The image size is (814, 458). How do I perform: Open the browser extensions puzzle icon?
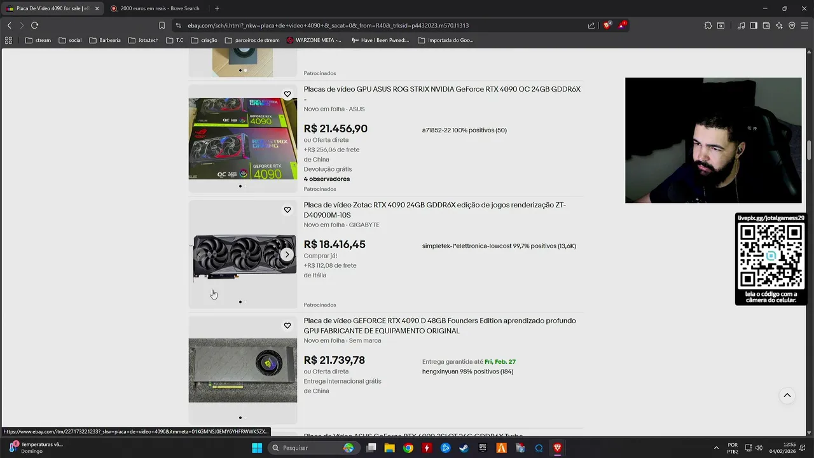(708, 25)
